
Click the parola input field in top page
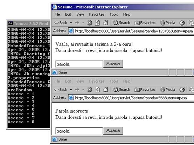[x=79, y=64]
